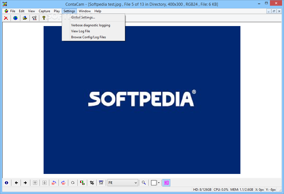Click the camera capture icon in the toolbar
Image resolution: width=284 pixels, height=194 pixels.
coord(34,18)
